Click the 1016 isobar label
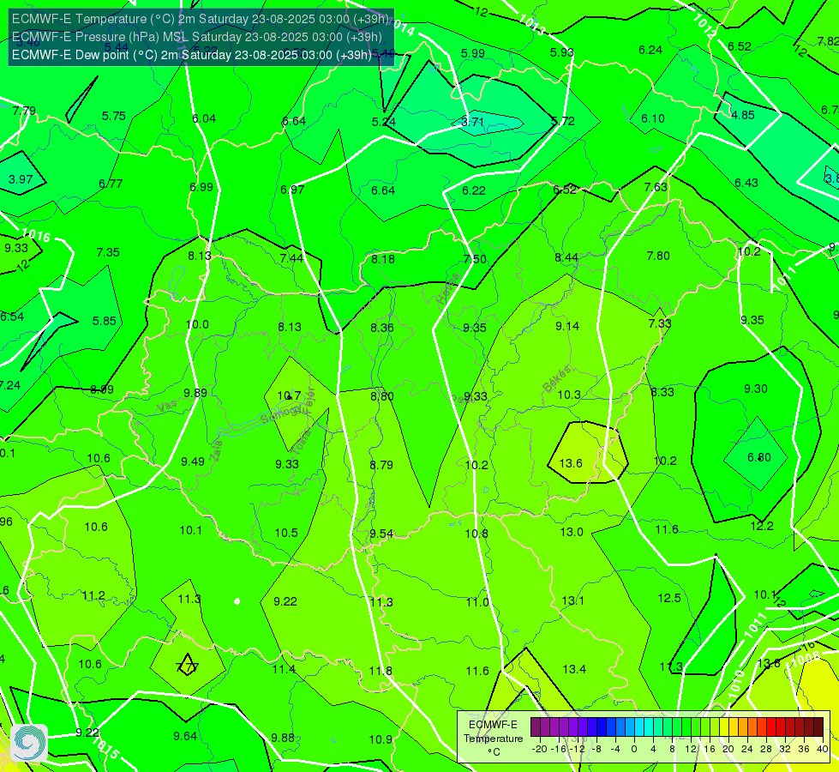The width and height of the screenshot is (839, 772). coord(36,235)
